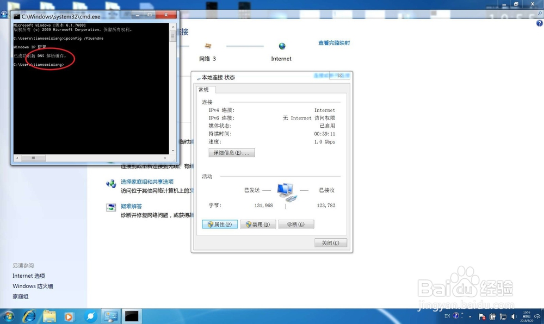The width and height of the screenshot is (544, 324).
Task: Click the 关闭(C) button
Action: pyautogui.click(x=330, y=243)
